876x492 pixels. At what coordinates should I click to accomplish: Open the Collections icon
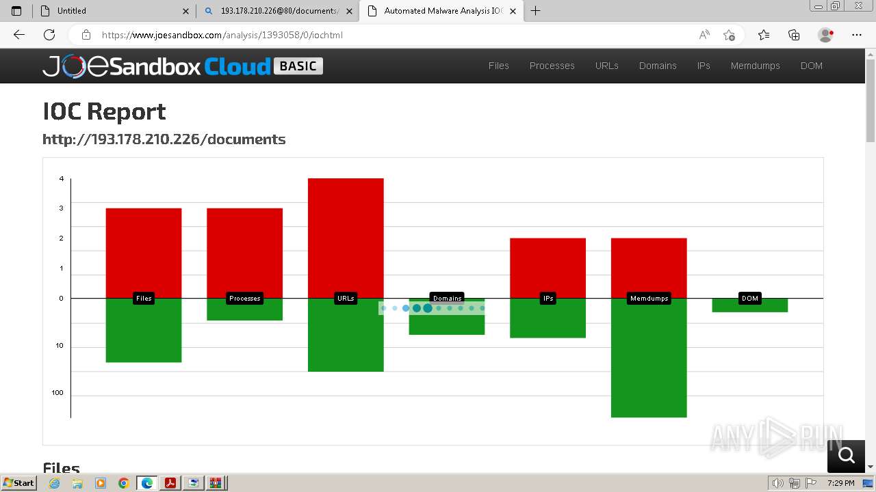pos(794,35)
